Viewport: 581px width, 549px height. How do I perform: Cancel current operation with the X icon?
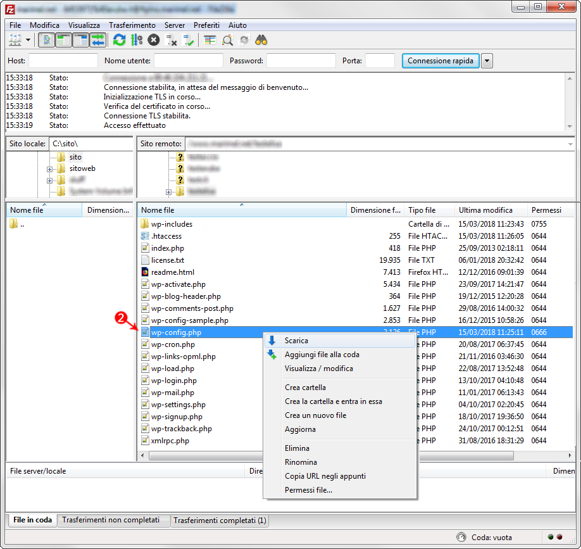[x=153, y=40]
